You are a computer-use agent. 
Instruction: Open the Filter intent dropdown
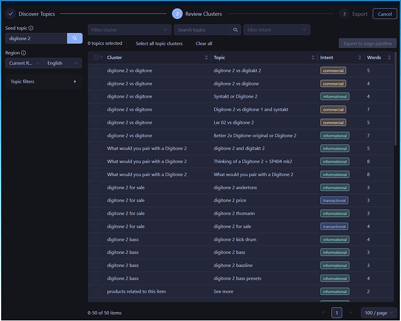[x=277, y=30]
